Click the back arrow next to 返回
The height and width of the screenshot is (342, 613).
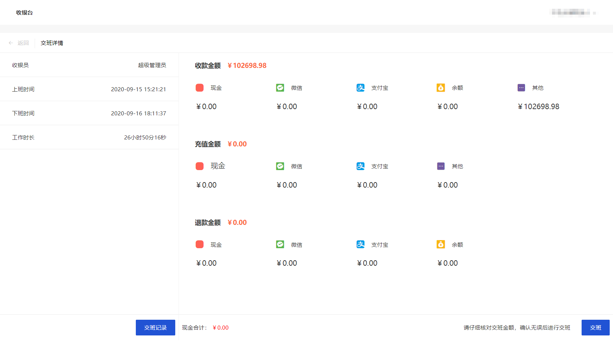tap(11, 43)
